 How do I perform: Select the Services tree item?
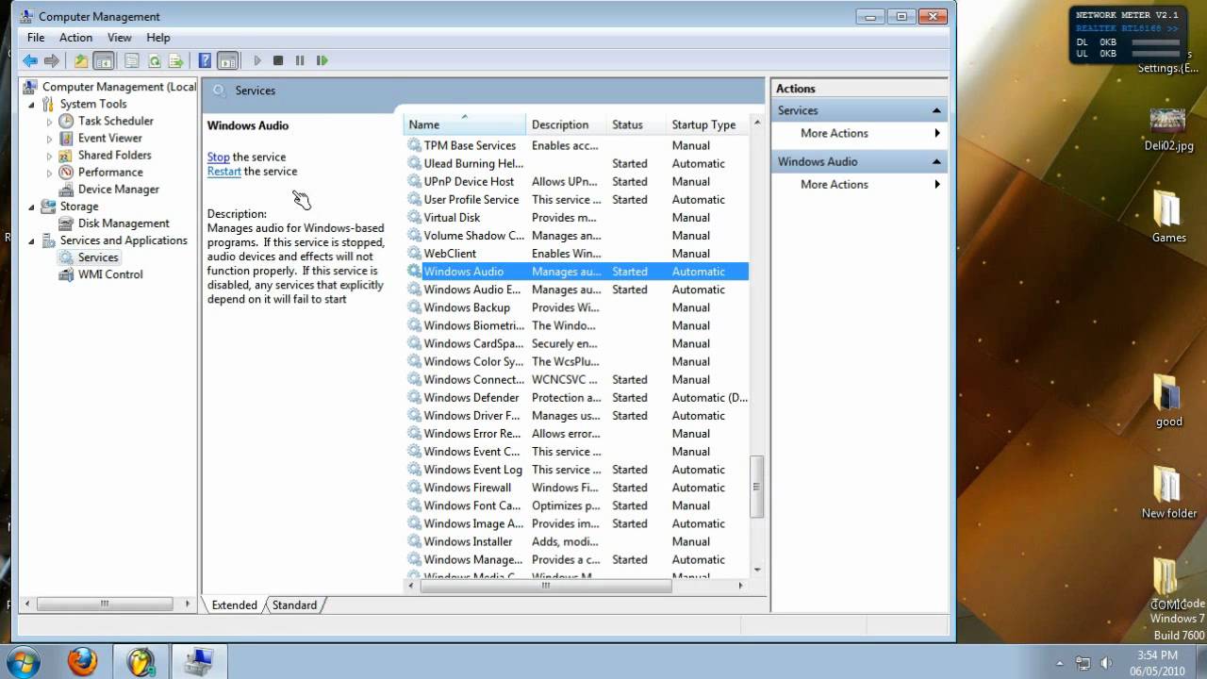coord(98,257)
